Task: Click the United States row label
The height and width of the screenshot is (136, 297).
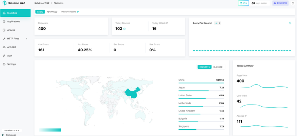Action: tap(185, 95)
